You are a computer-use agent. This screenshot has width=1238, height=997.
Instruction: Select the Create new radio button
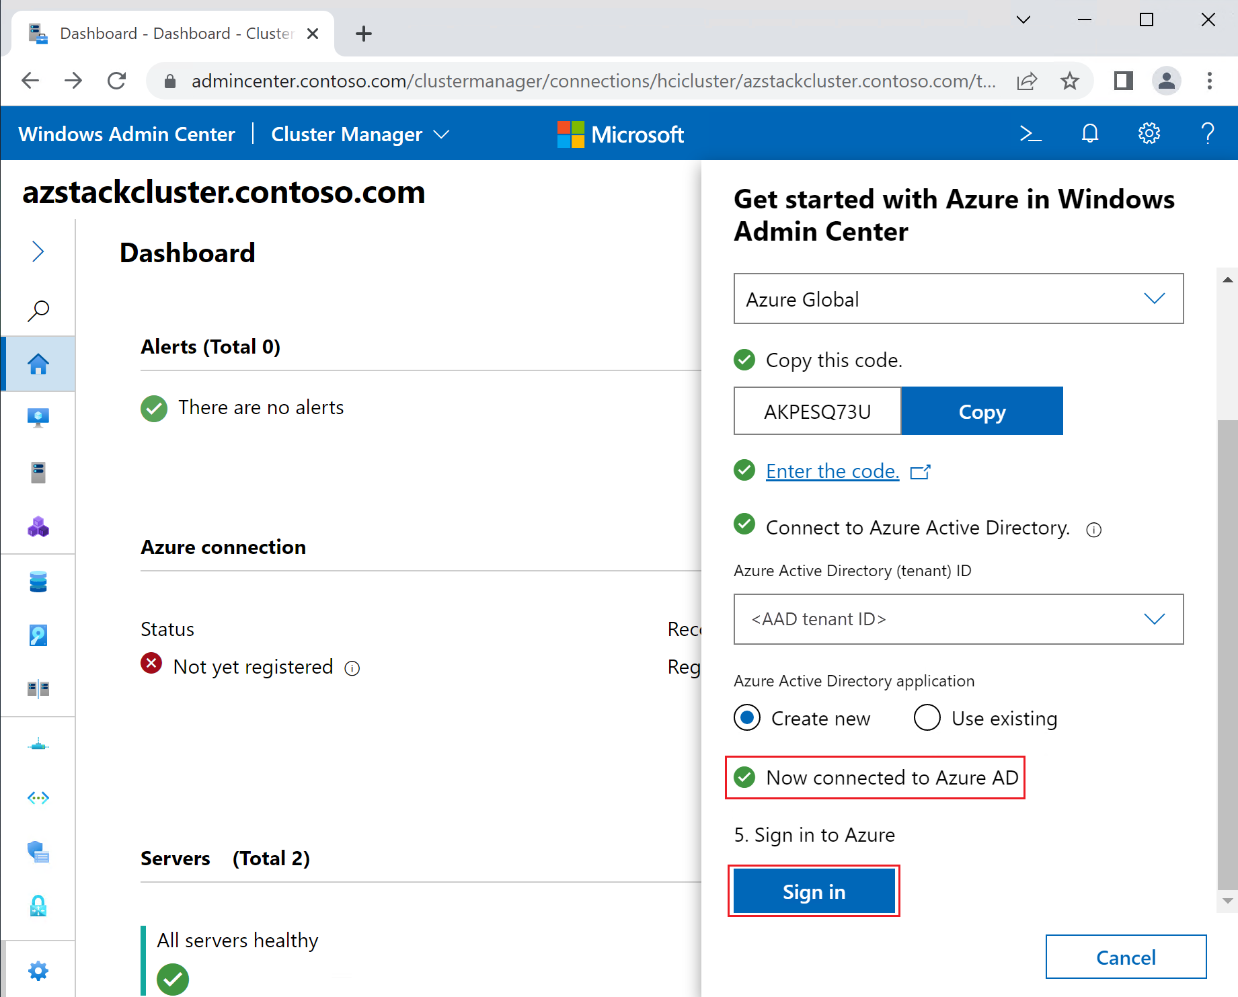tap(747, 717)
